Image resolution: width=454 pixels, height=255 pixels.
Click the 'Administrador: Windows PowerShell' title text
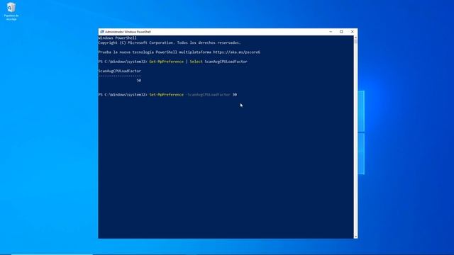(x=128, y=32)
